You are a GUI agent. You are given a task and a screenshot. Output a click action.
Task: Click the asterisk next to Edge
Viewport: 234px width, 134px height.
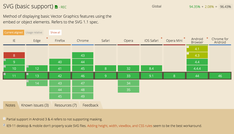(x=47, y=38)
